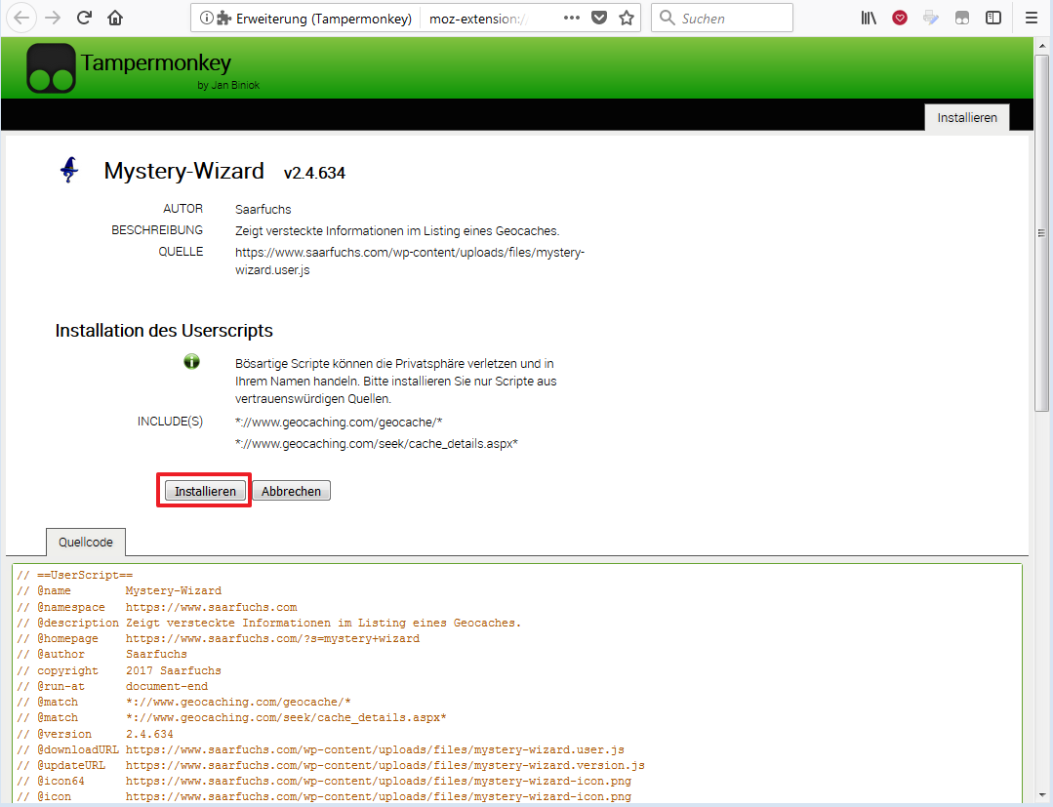Click the author name Saarfuchs

click(x=263, y=210)
